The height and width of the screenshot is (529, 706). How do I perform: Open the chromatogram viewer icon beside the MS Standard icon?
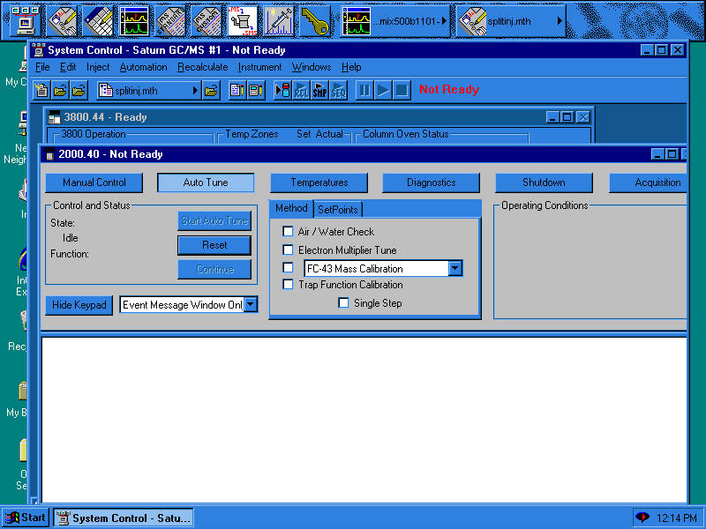(134, 20)
